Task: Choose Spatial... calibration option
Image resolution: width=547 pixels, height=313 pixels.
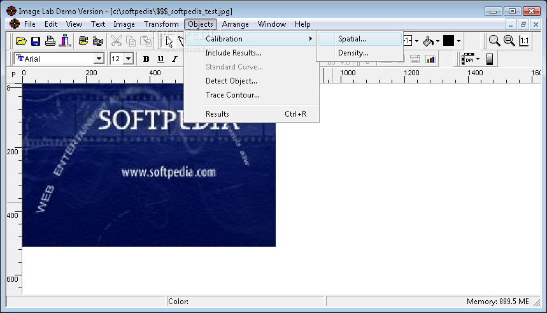Action: (360, 39)
